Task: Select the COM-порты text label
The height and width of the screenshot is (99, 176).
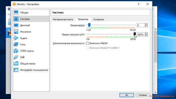Action: click(x=27, y=51)
